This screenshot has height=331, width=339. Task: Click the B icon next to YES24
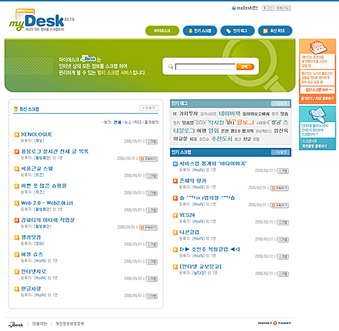(x=175, y=215)
